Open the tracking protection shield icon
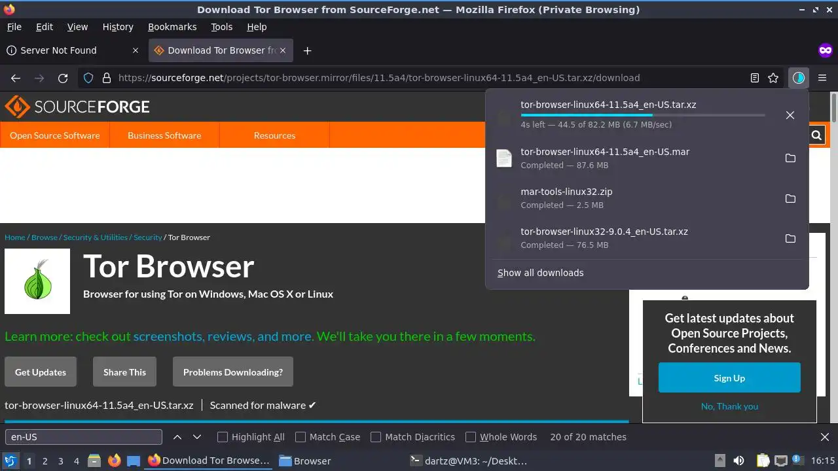Image resolution: width=838 pixels, height=471 pixels. 88,78
